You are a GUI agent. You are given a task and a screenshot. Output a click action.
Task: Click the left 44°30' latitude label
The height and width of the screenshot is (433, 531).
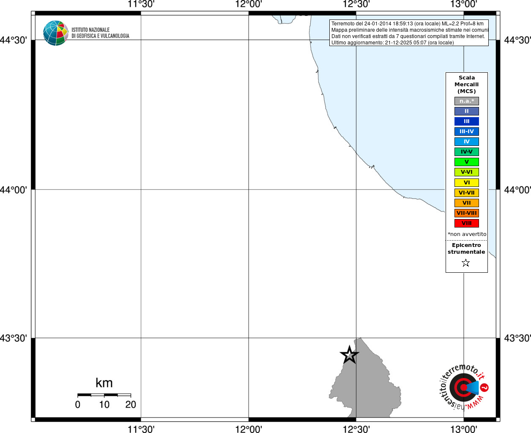tap(14, 40)
